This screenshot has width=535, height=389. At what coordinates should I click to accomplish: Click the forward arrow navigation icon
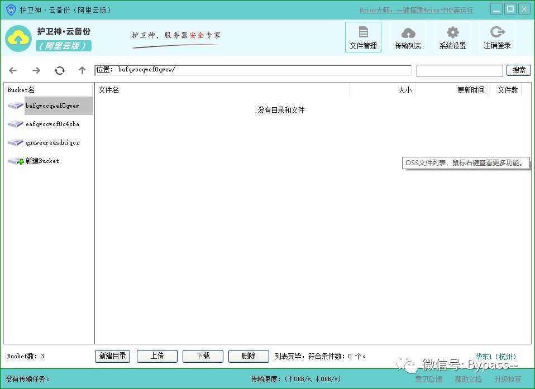click(x=36, y=70)
